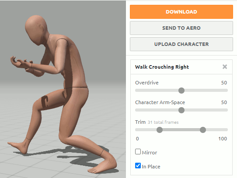Click the Trim end value 100
Screen dimensions: 237x178
point(223,139)
